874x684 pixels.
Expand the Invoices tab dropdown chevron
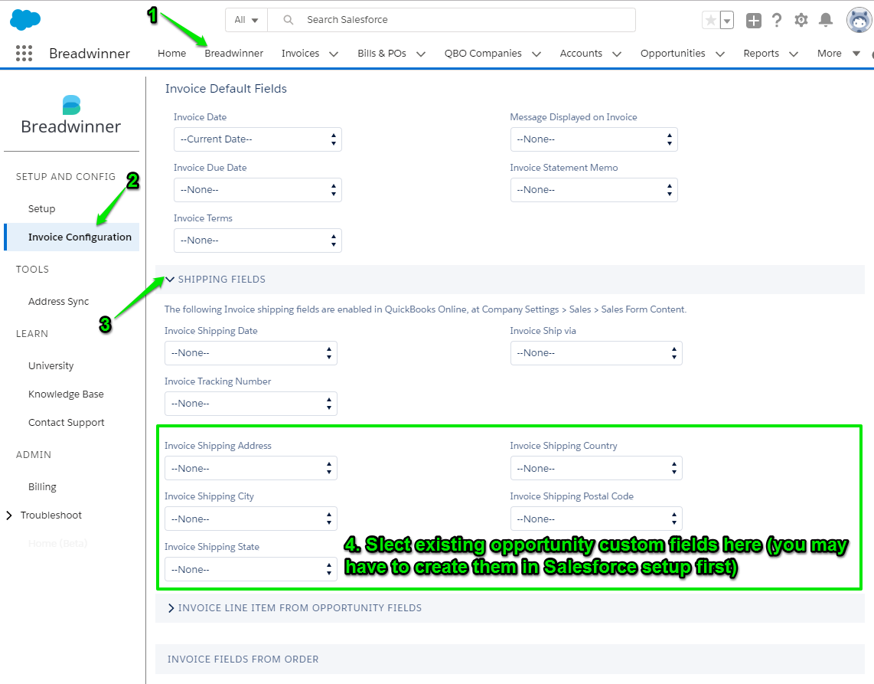[x=334, y=54]
